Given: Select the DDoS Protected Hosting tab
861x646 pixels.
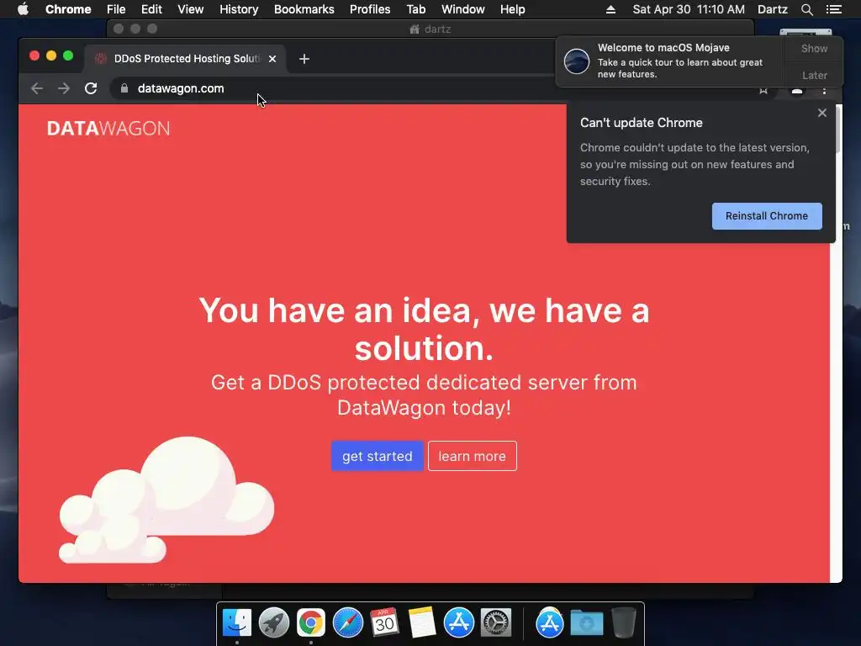Looking at the screenshot, I should 186,59.
